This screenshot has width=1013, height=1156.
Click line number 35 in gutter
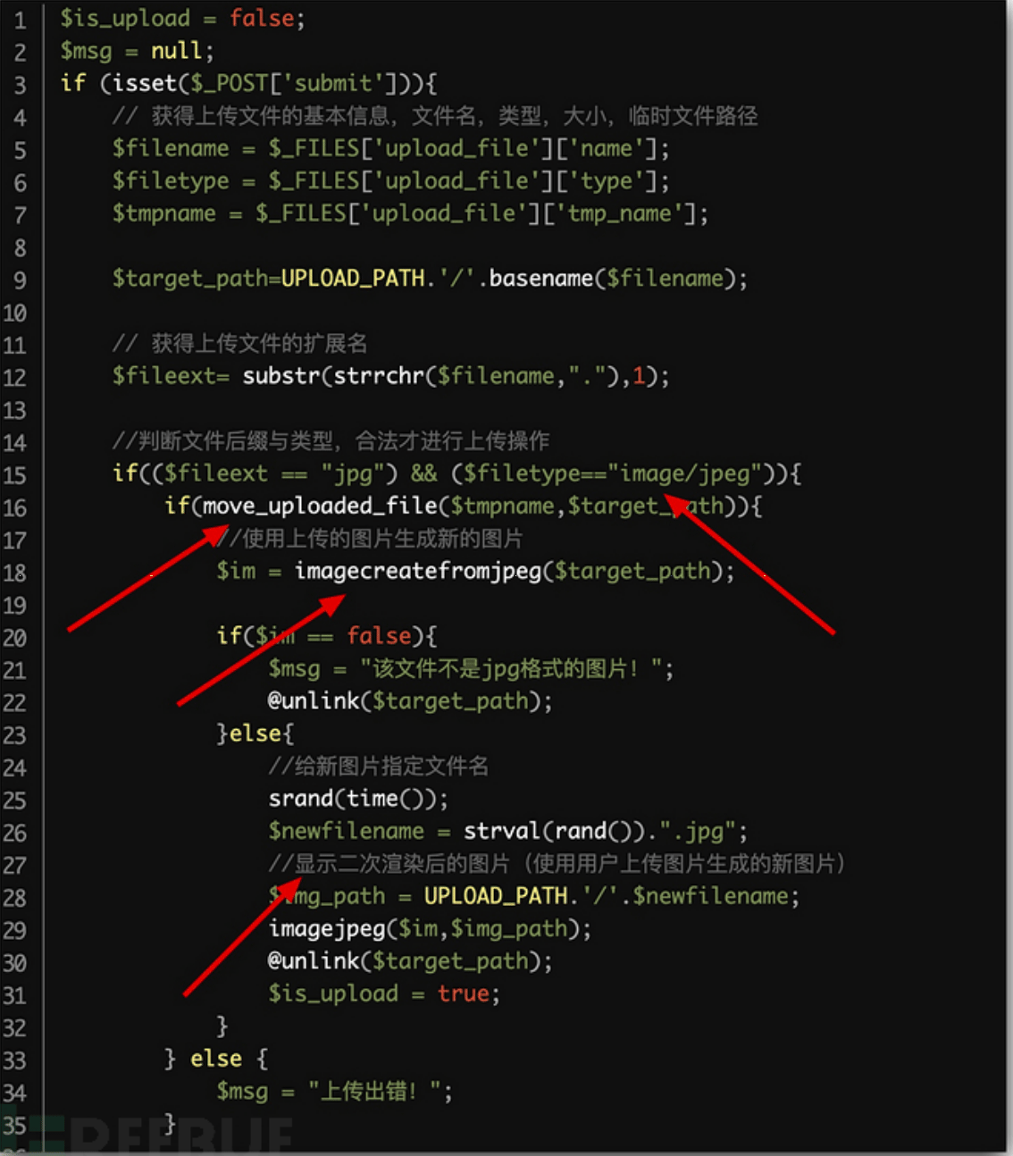pos(14,1125)
